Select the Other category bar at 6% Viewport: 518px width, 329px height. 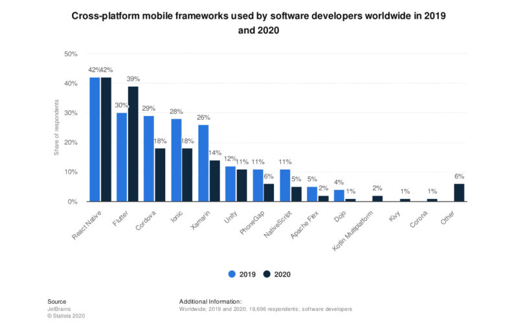tap(459, 192)
